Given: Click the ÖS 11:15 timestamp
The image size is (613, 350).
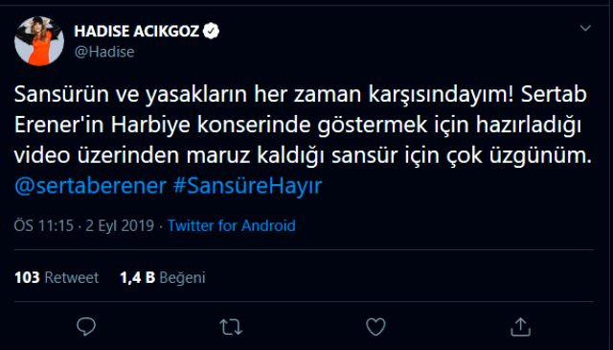Looking at the screenshot, I should click(x=44, y=225).
